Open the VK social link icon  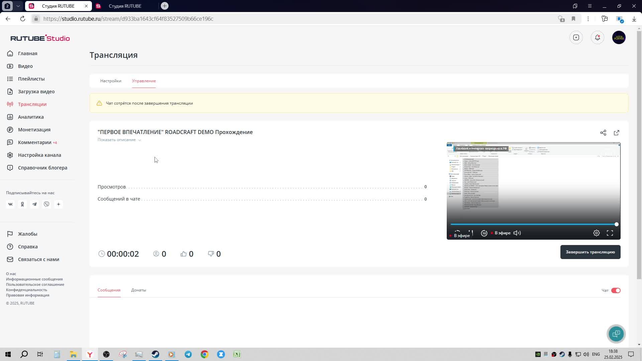pyautogui.click(x=10, y=204)
